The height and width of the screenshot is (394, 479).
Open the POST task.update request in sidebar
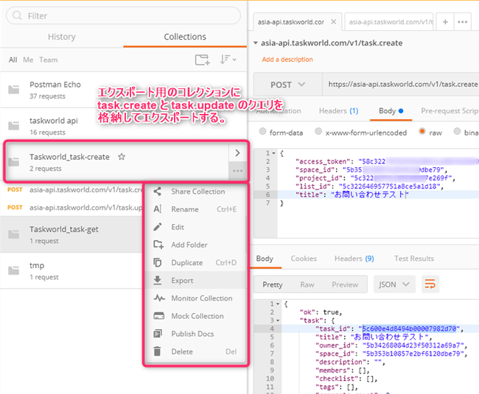point(72,208)
